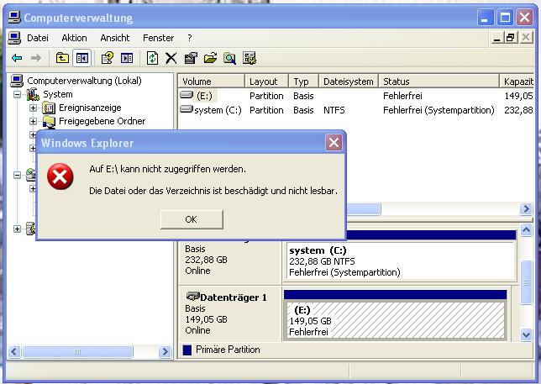Click the forward arrow toolbar icon

pos(36,58)
